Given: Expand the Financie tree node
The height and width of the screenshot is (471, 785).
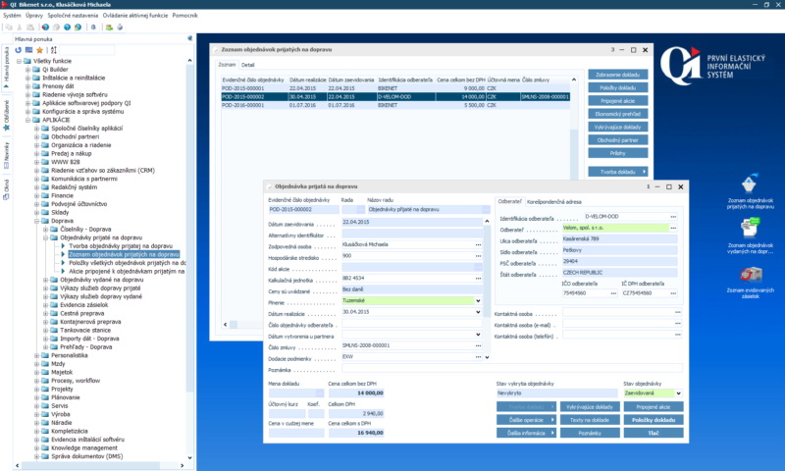Looking at the screenshot, I should click(37, 195).
